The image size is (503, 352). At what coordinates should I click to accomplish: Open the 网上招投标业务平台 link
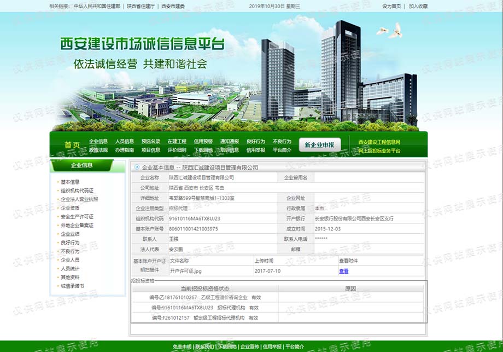click(x=379, y=151)
